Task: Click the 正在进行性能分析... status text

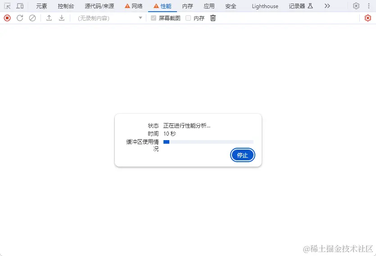Action: pyautogui.click(x=187, y=126)
